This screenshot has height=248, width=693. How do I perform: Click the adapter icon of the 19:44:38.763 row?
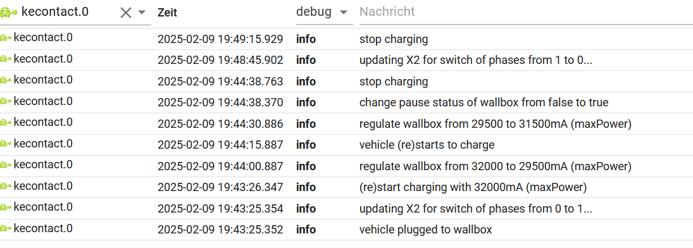click(6, 80)
